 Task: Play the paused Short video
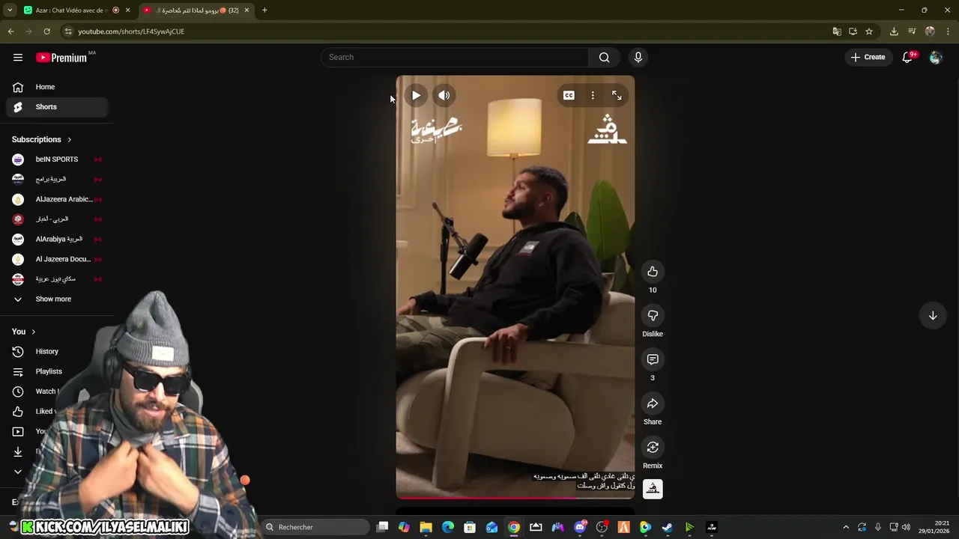pos(416,95)
